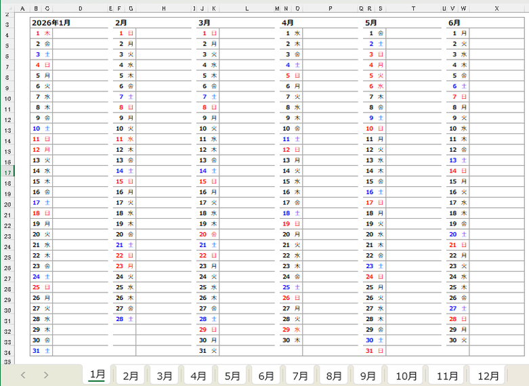Switch to the 2月 sheet tab

(x=131, y=375)
